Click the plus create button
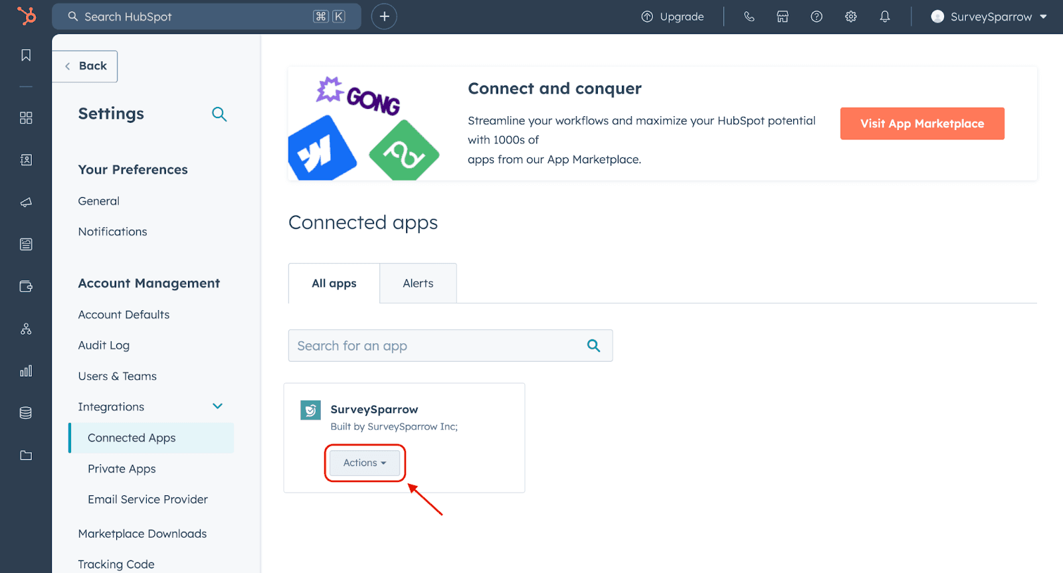The image size is (1063, 573). (x=384, y=17)
